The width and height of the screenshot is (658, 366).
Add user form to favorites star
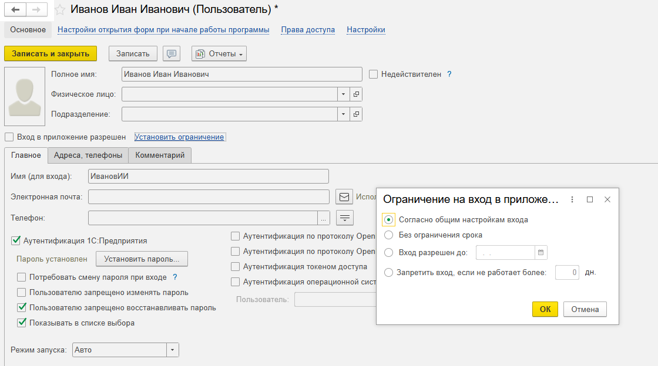click(x=59, y=10)
